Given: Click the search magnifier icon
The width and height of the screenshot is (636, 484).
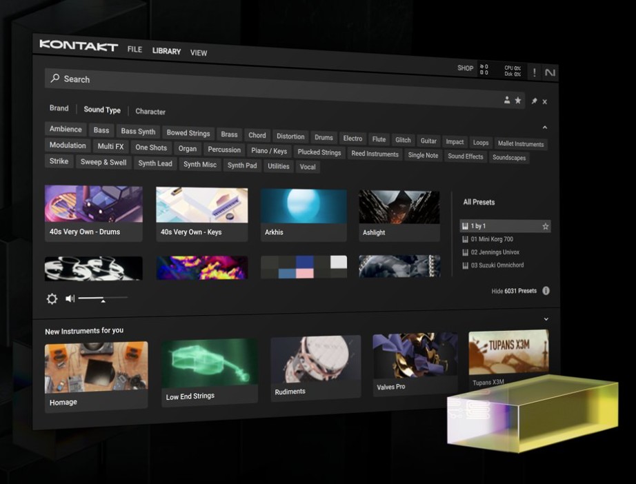Looking at the screenshot, I should coord(54,78).
